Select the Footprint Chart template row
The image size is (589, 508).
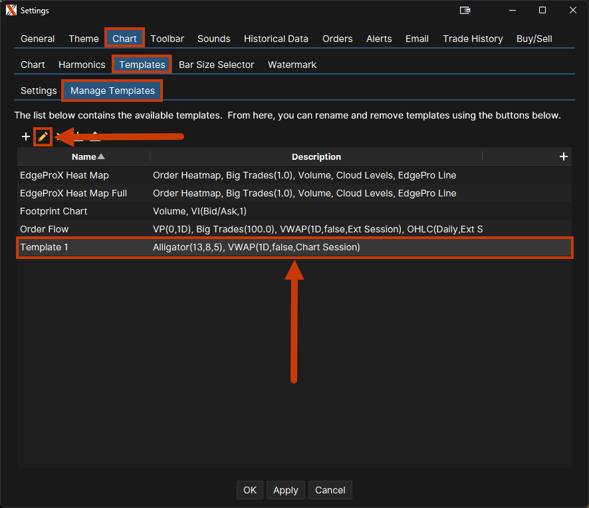[54, 211]
